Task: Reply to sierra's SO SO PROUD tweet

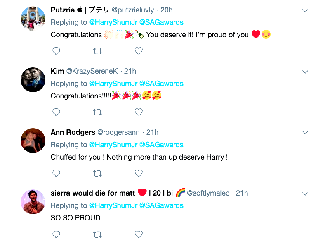Action: click(57, 234)
